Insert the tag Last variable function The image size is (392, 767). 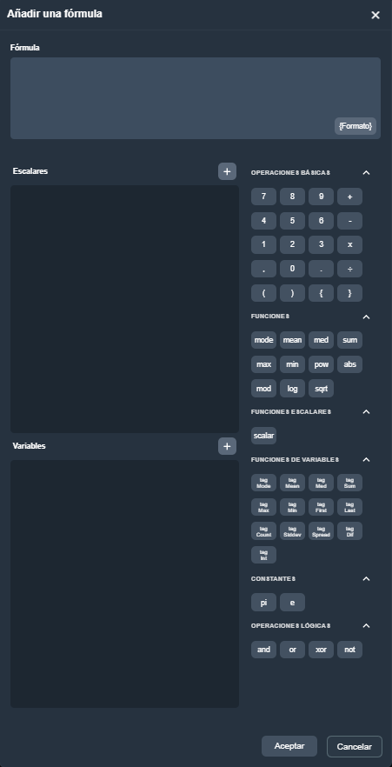click(350, 507)
